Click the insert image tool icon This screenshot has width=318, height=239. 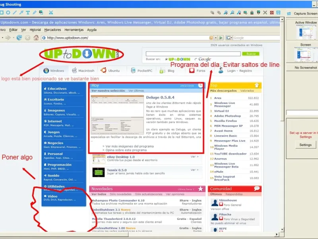point(41,13)
